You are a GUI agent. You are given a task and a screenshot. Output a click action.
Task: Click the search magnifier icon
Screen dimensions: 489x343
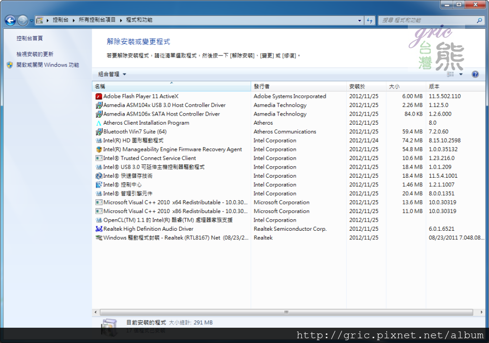(x=479, y=20)
